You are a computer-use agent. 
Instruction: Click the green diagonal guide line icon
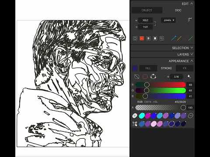(x=190, y=38)
